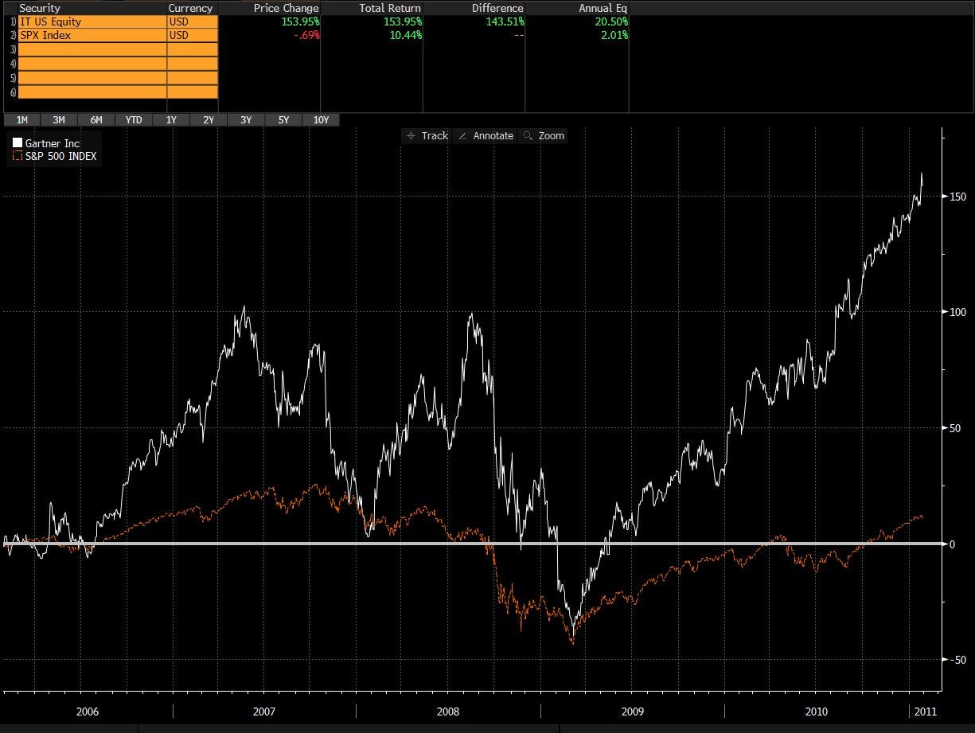Click the IT US Equity security field

pyautogui.click(x=92, y=22)
